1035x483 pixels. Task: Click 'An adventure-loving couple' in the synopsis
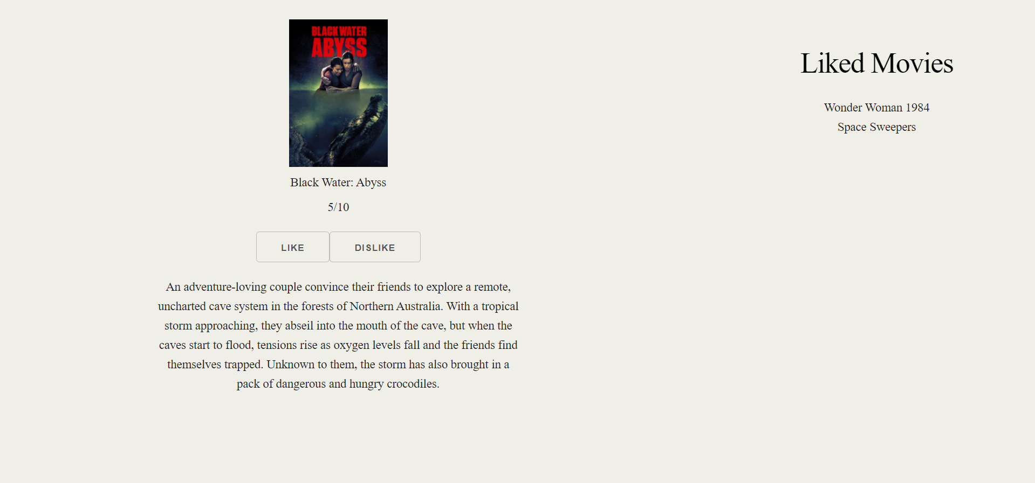[234, 287]
